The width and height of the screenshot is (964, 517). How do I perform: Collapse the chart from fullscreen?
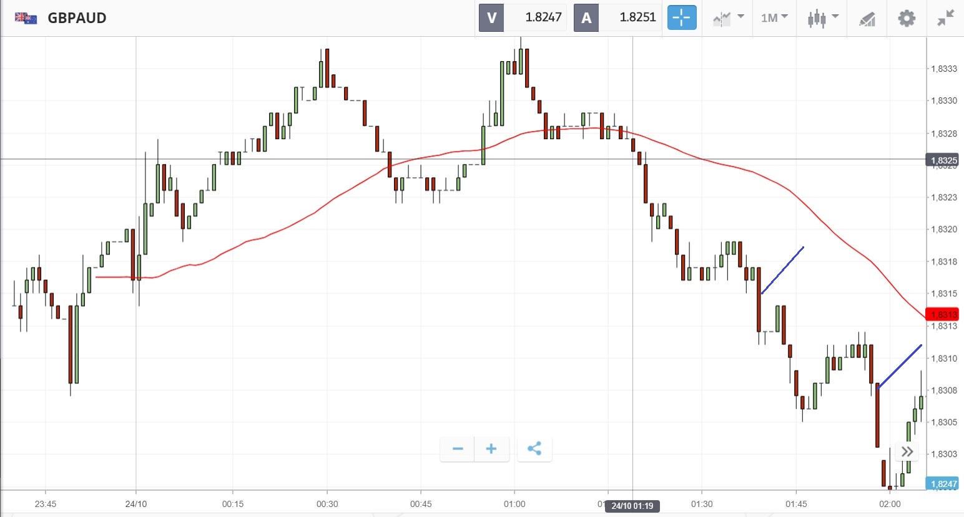coord(946,17)
